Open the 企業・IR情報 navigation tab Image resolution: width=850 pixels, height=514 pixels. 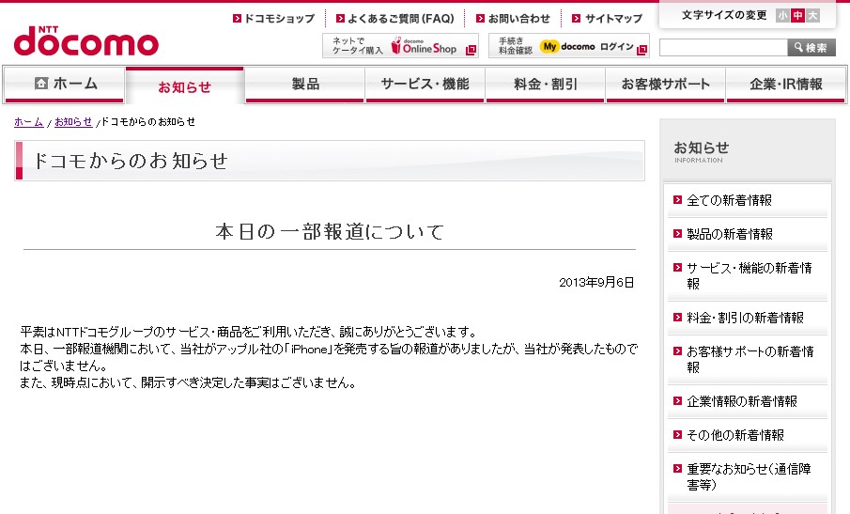pos(785,84)
